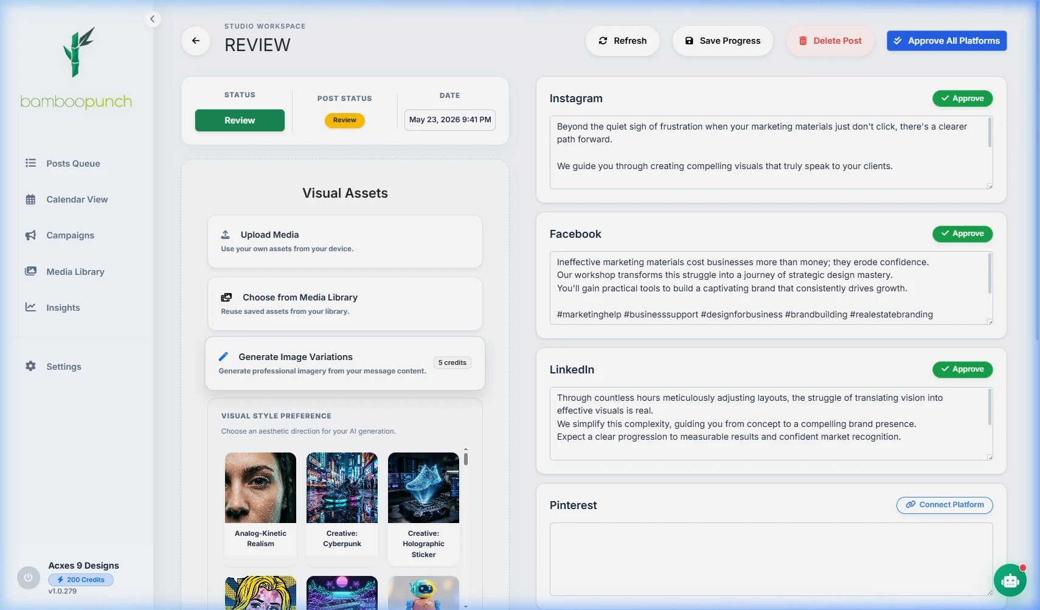Click Delete Post button
The image size is (1040, 610).
click(x=830, y=41)
